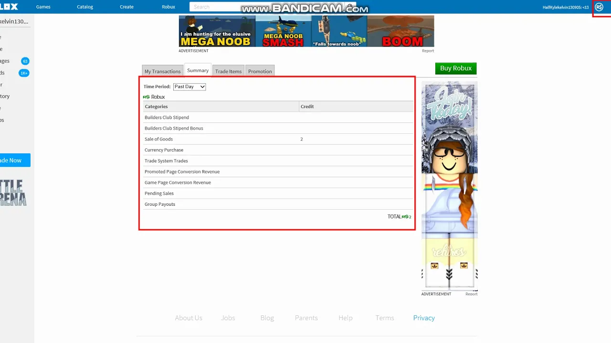Viewport: 611px width, 343px height.
Task: Click the Upgrade Now sidebar button
Action: [x=15, y=160]
